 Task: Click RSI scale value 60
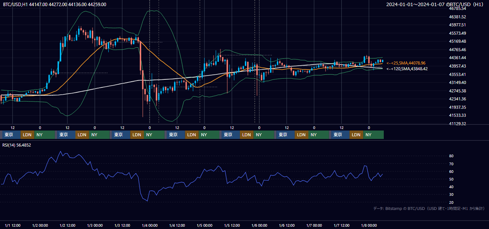pos(452,171)
